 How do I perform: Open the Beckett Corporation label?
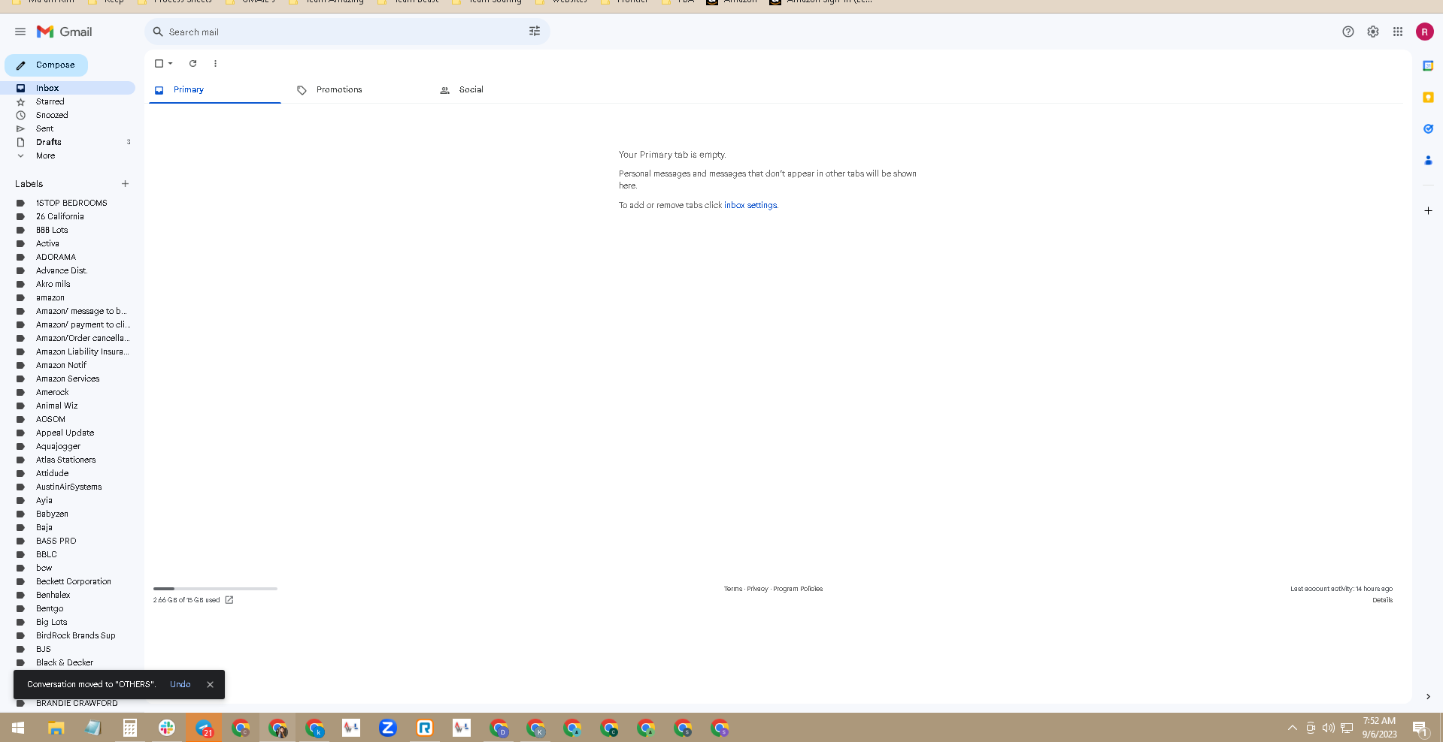pyautogui.click(x=73, y=582)
